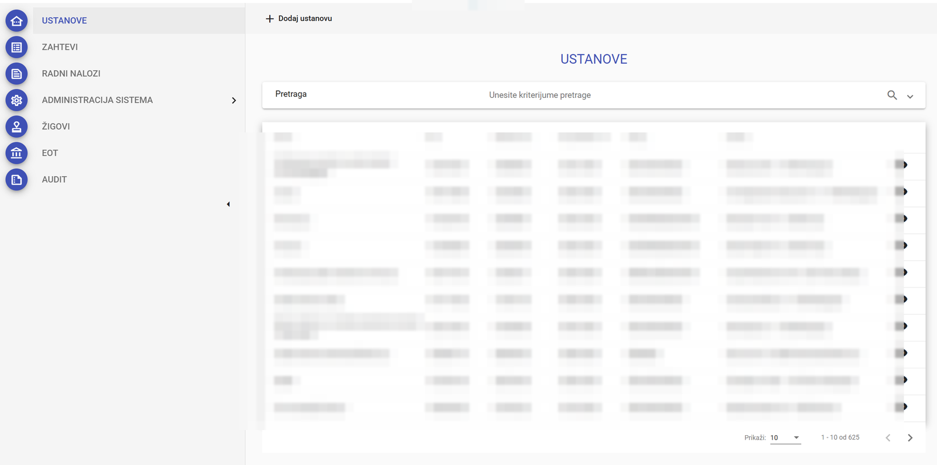Click the USTANOVE page heading
Screen dimensions: 937x465
[x=594, y=59]
